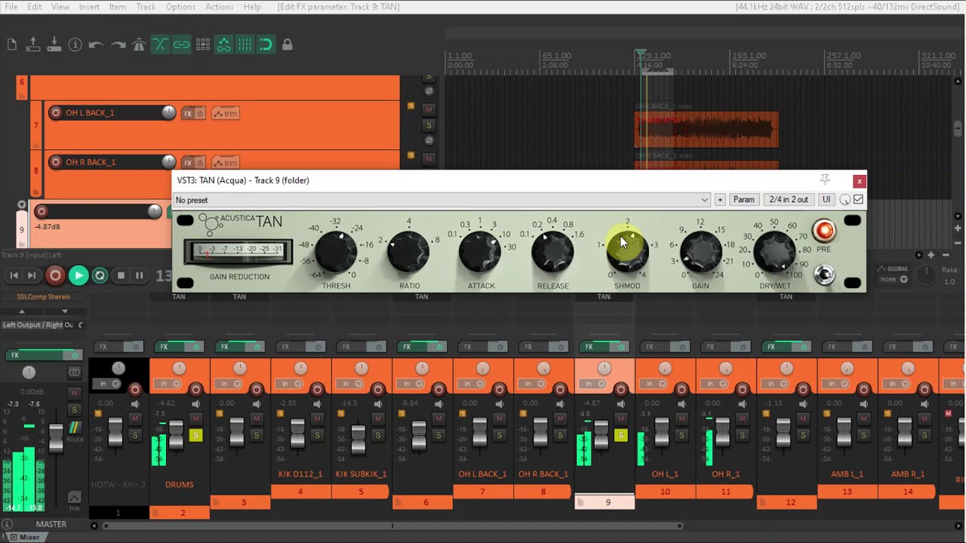
Task: Open the input dropdown on KIK D112_1 strip
Action: pos(288,384)
